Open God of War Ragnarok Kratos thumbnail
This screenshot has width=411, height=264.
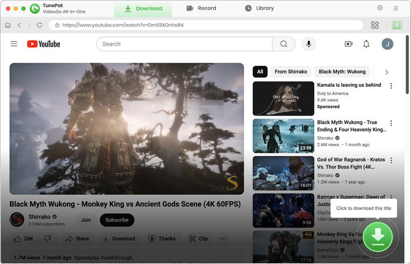[283, 173]
